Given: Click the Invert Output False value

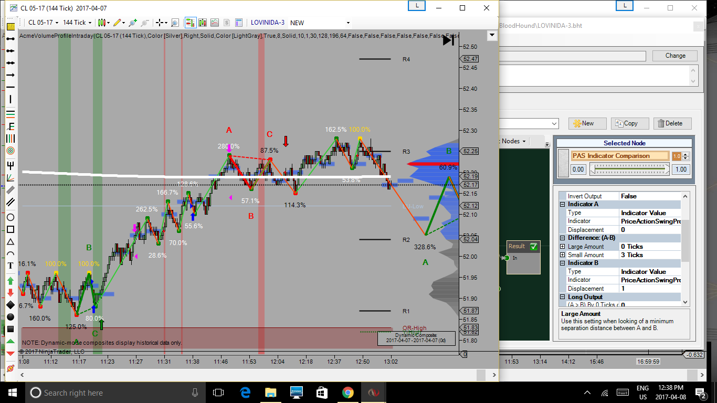Looking at the screenshot, I should click(x=649, y=196).
